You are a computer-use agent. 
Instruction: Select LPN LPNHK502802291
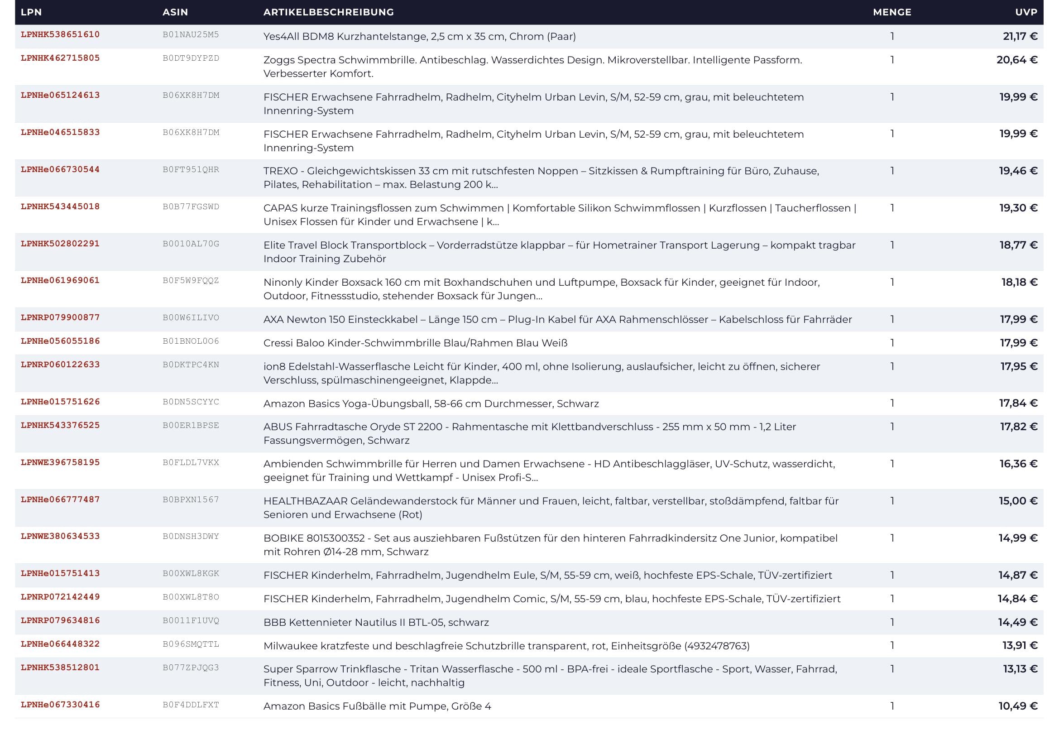click(x=60, y=244)
